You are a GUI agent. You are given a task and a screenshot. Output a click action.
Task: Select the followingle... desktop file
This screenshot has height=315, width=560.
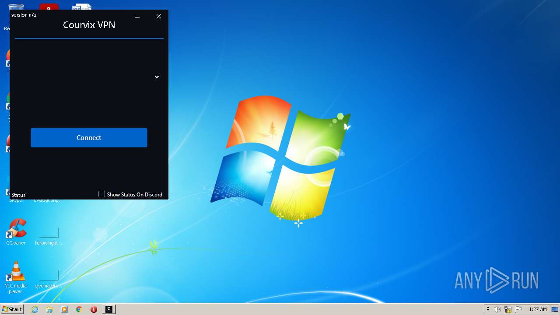[49, 236]
